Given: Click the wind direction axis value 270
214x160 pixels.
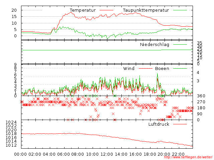Looking at the screenshot, I should 201,102.
